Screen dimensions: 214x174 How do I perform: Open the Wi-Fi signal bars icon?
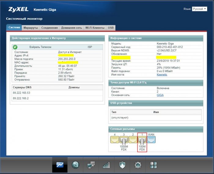pos(106,165)
